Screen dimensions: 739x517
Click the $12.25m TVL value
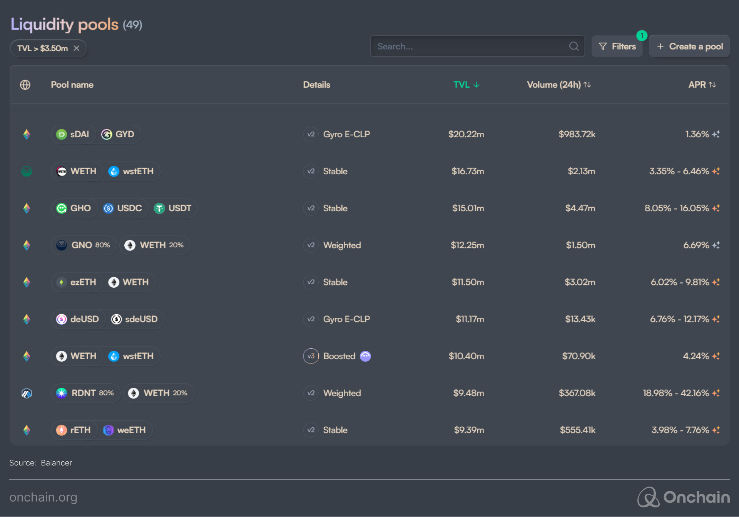pyautogui.click(x=467, y=245)
